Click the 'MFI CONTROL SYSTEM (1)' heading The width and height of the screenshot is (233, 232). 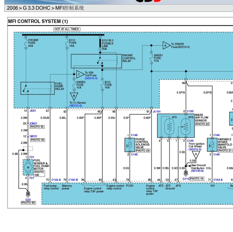coord(38,21)
